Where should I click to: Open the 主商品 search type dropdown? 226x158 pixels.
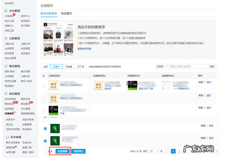162,67
